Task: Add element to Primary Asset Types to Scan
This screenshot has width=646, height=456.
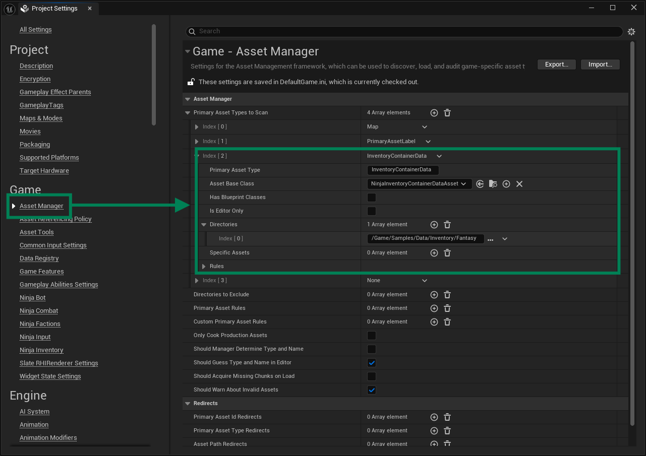Action: coord(434,112)
